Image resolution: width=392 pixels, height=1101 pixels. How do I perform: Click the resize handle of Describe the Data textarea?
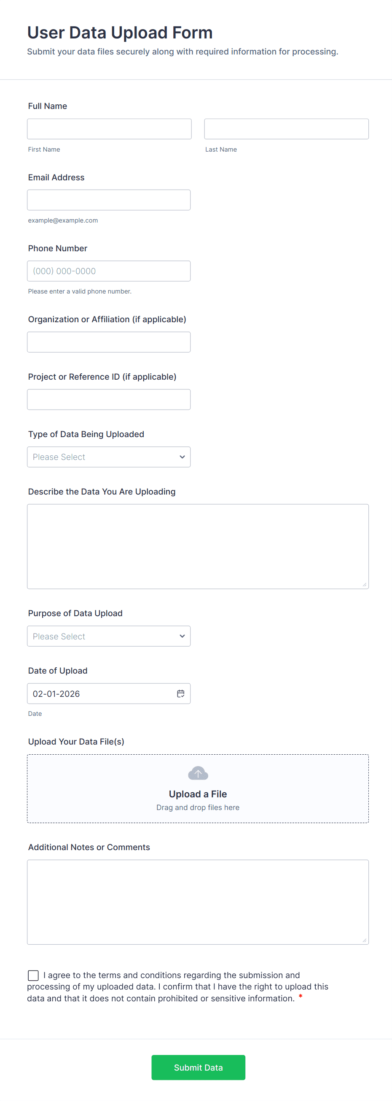364,584
